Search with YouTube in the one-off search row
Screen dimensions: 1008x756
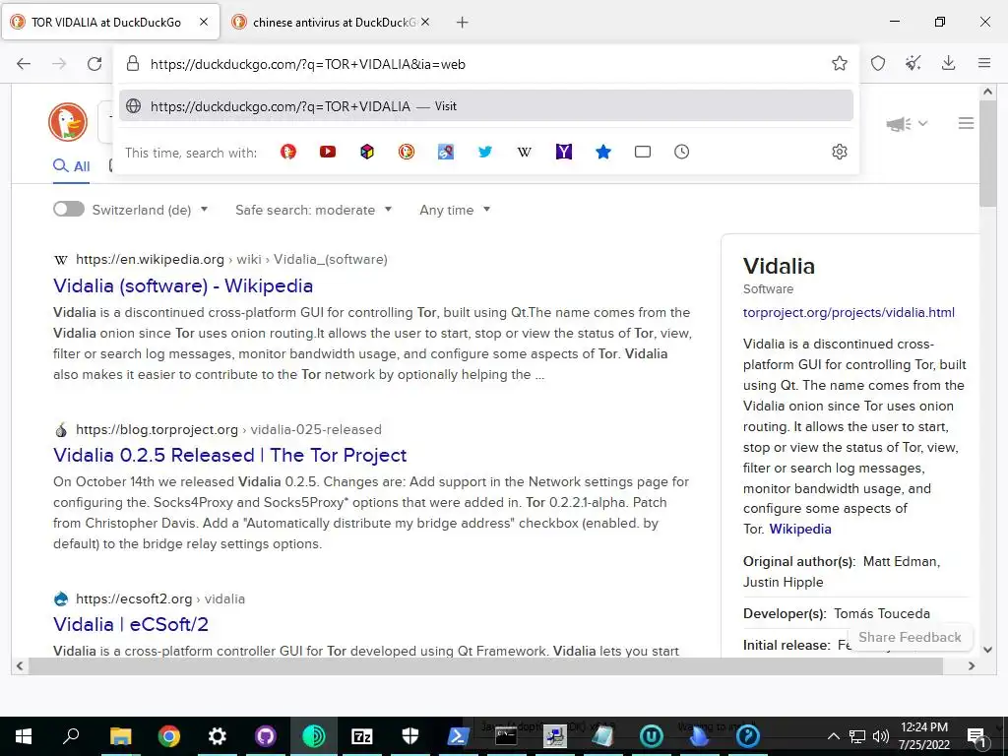(x=328, y=152)
